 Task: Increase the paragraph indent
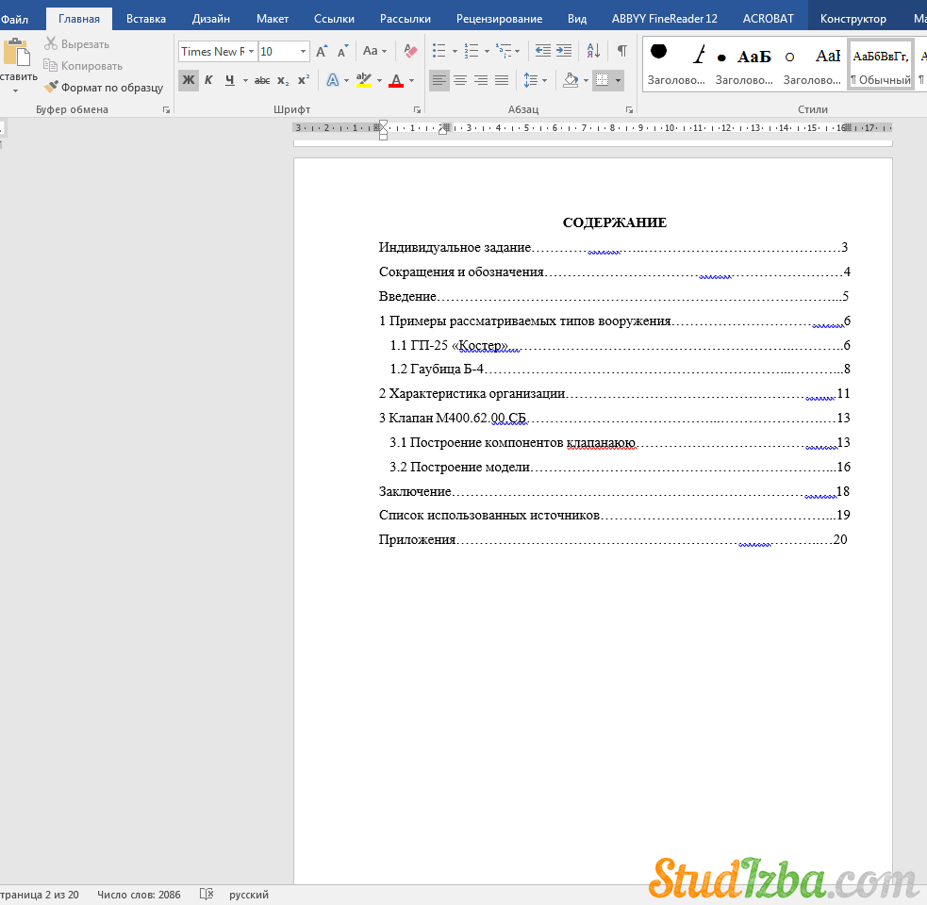pos(564,51)
